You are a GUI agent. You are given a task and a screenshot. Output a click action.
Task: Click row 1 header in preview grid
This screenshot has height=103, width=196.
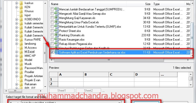click(x=54, y=79)
